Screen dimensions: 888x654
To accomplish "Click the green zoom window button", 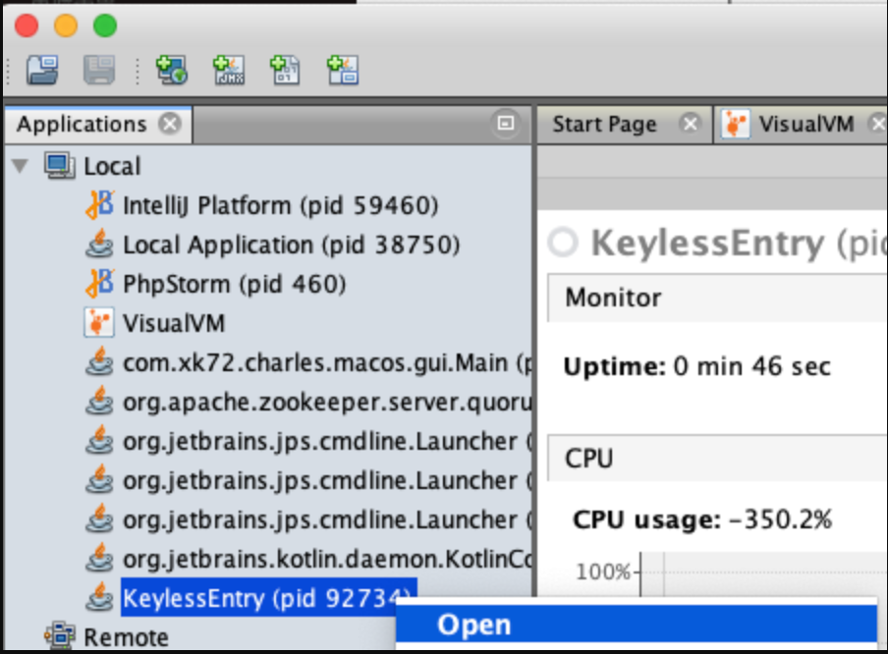I will tap(105, 27).
